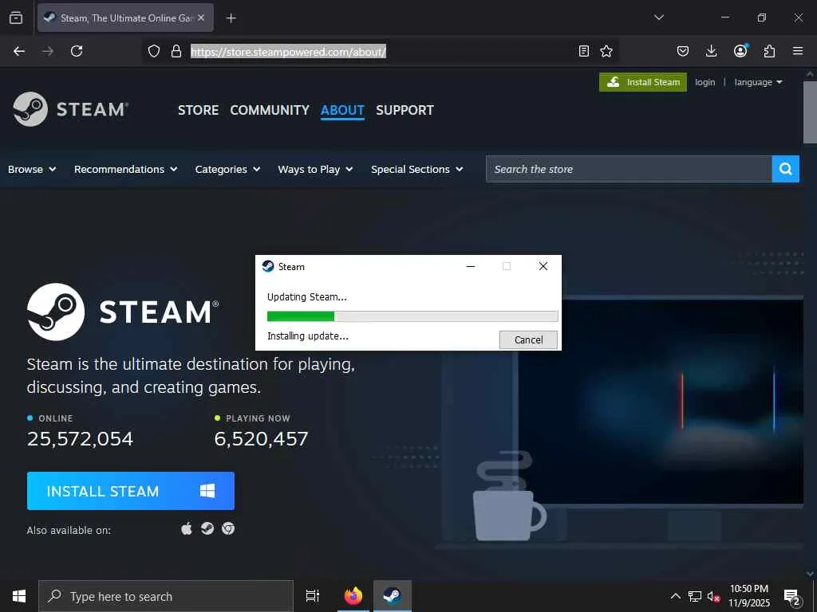Click the muted volume tray icon
This screenshot has height=612, width=817.
click(x=714, y=596)
